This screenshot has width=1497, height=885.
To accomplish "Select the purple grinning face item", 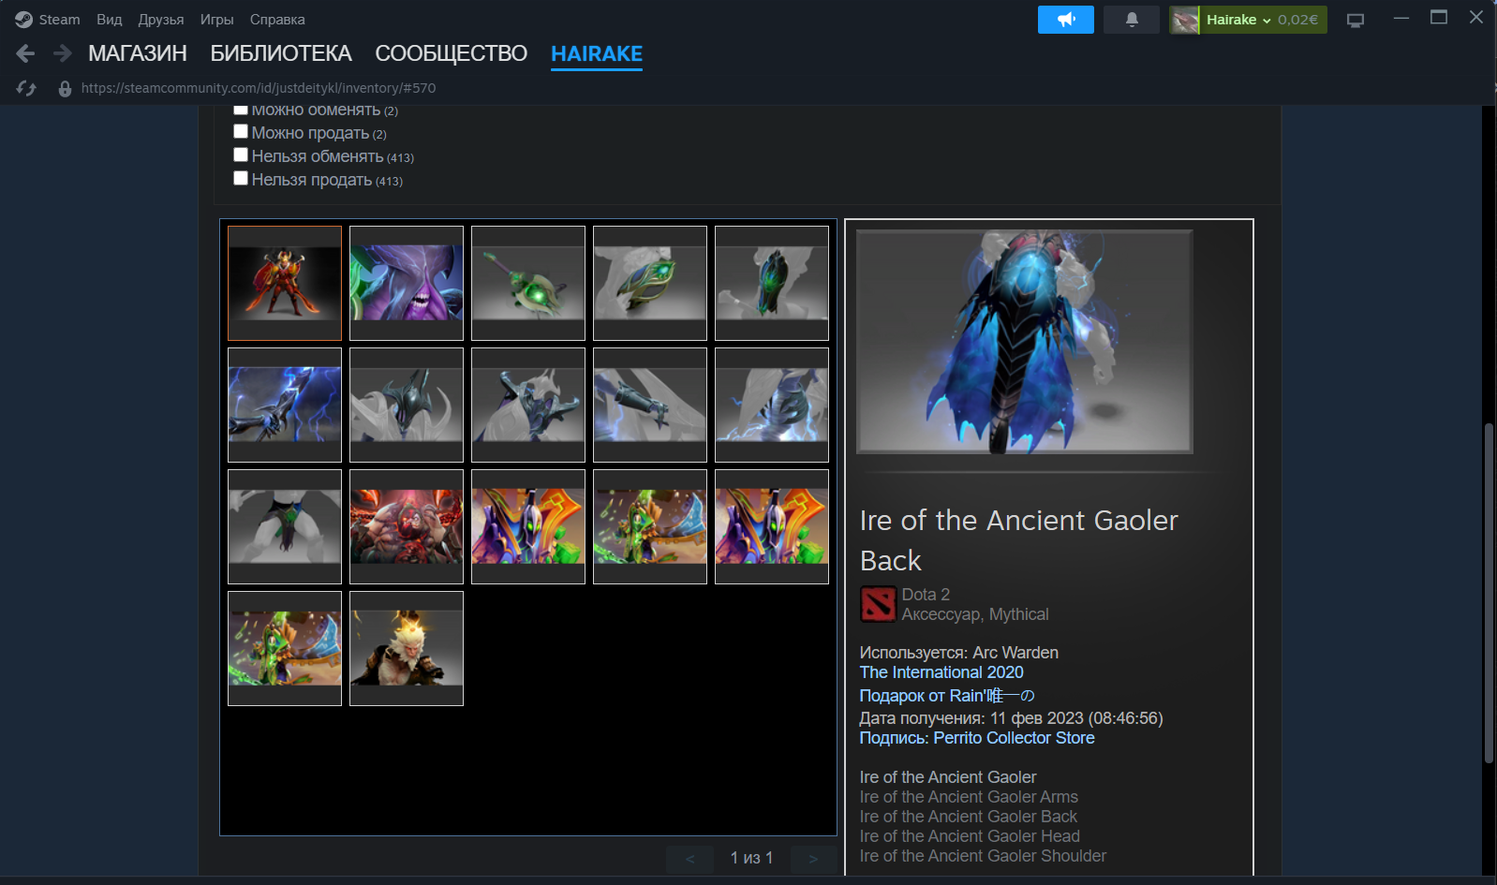I will click(x=407, y=283).
